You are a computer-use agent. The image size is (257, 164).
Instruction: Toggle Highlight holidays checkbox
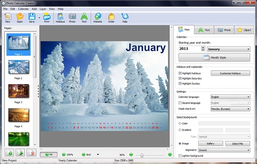(x=180, y=73)
